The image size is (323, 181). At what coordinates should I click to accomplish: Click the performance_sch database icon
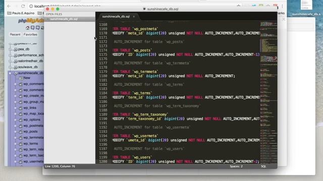click(16, 55)
